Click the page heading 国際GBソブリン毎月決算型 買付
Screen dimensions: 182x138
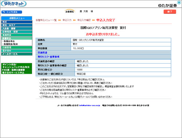[103, 28]
